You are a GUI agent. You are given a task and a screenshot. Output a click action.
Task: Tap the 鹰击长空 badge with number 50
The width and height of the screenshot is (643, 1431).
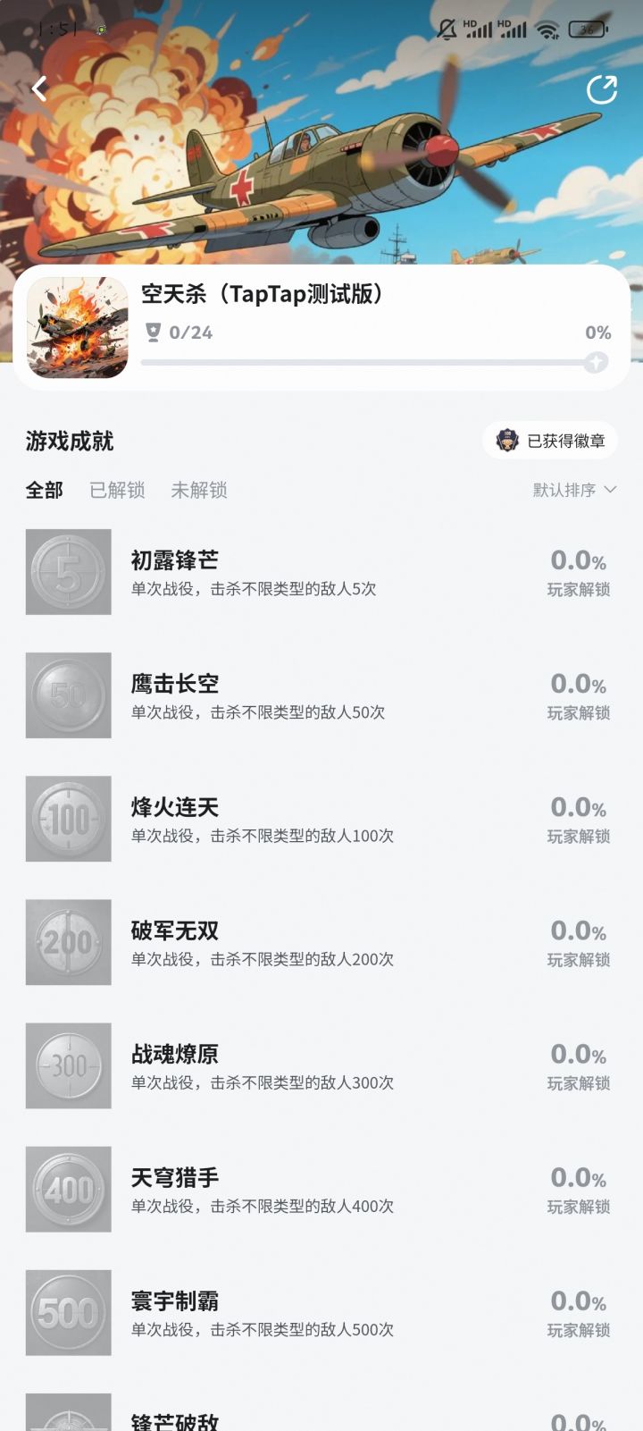click(x=69, y=695)
